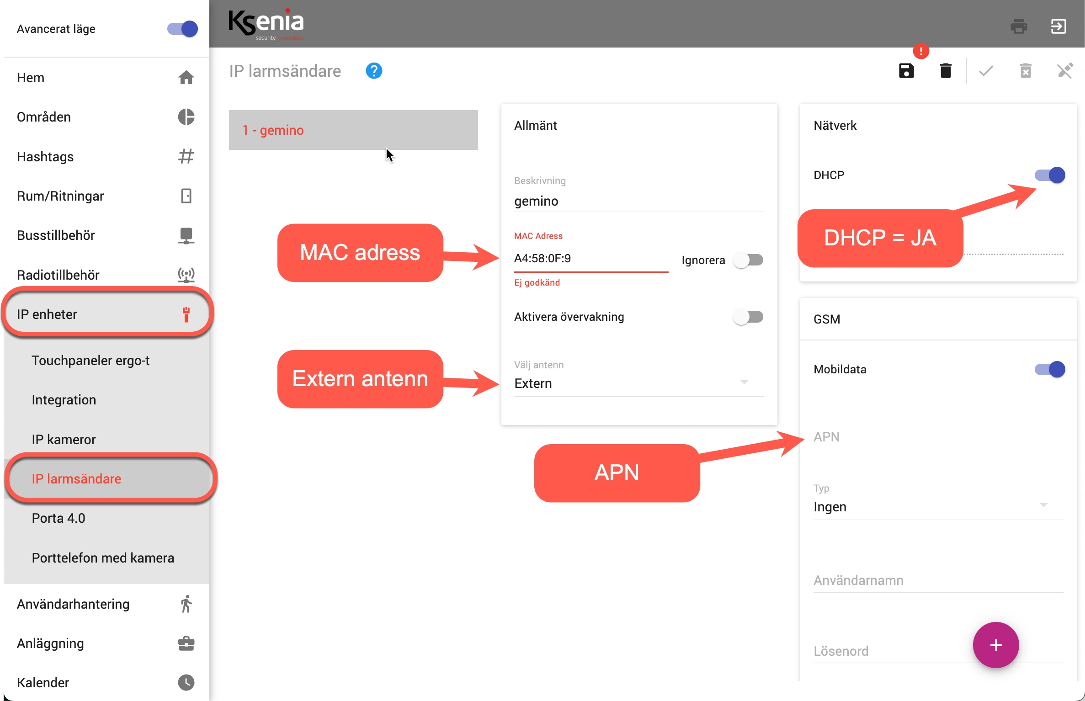This screenshot has height=701, width=1085.
Task: Select Integration submenu item
Action: [106, 400]
